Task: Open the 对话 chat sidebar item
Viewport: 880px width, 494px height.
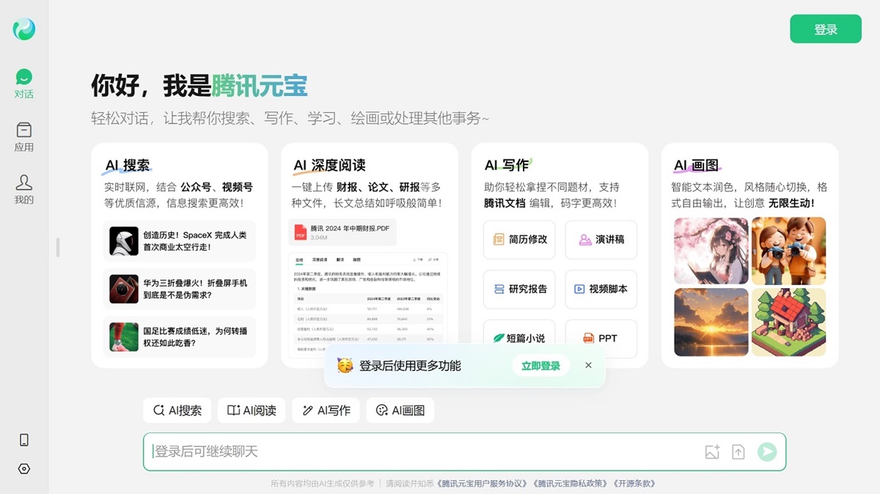Action: (24, 84)
